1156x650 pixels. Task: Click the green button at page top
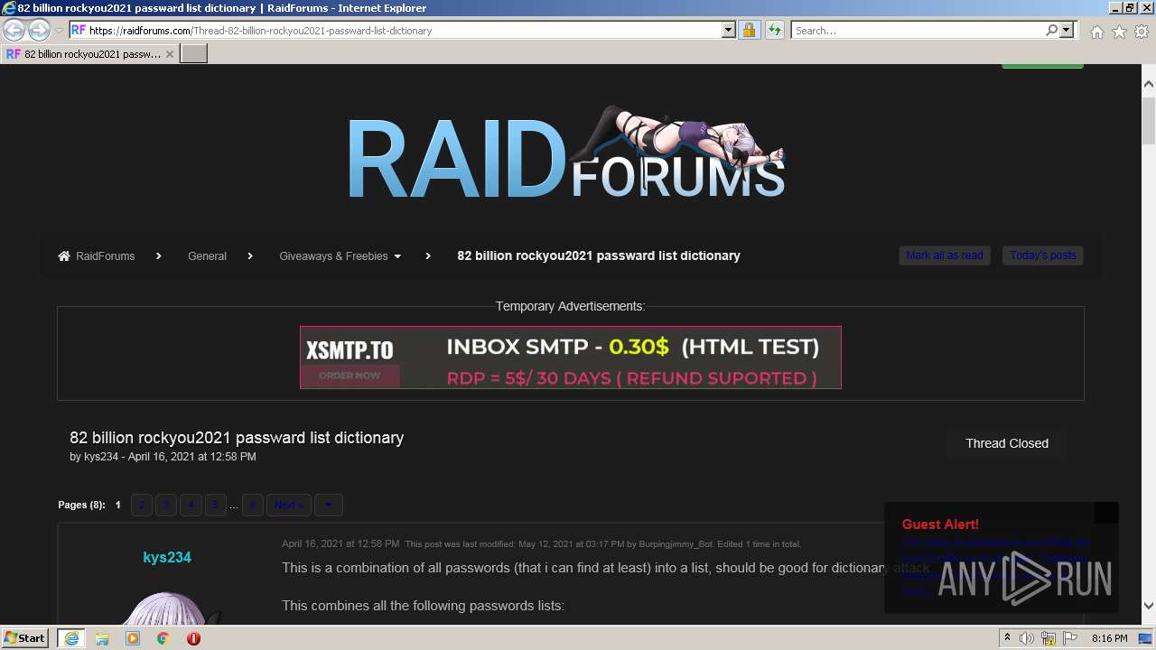(1042, 66)
